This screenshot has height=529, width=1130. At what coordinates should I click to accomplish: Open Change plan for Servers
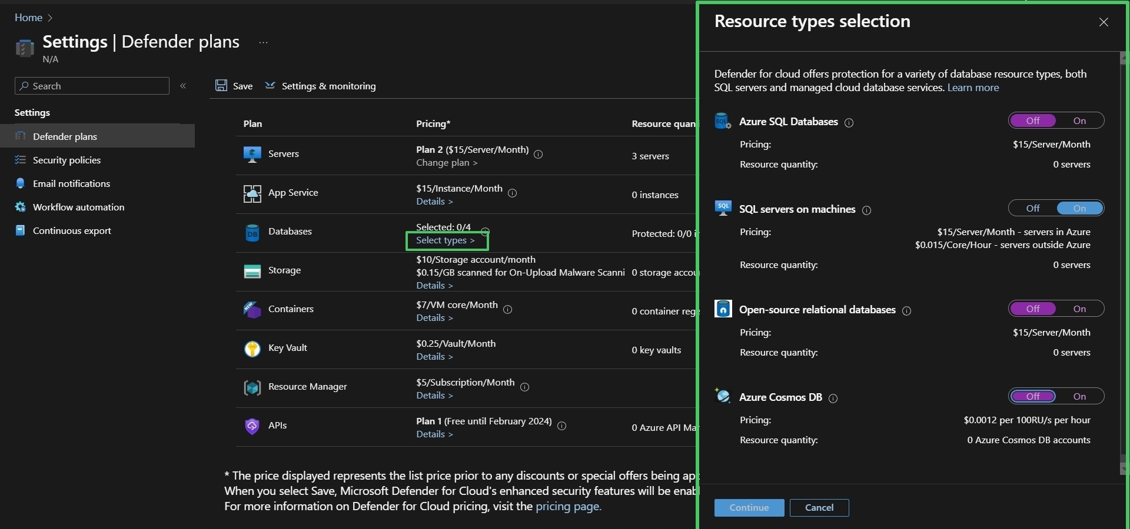(447, 163)
